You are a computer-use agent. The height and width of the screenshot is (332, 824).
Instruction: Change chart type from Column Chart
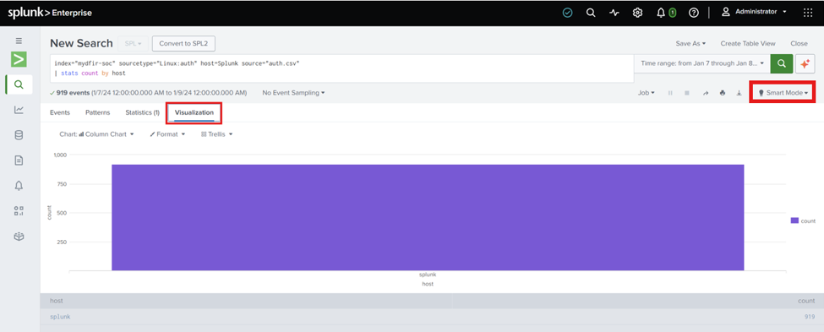coord(96,134)
